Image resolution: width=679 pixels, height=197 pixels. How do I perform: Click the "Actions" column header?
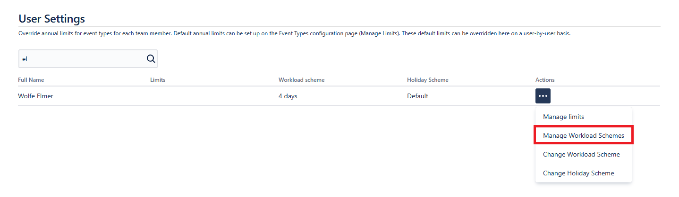(545, 80)
